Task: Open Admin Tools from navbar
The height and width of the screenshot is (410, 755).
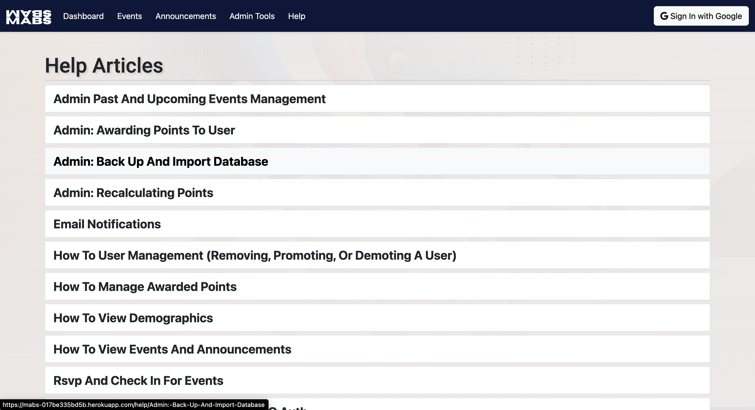Action: click(x=252, y=16)
